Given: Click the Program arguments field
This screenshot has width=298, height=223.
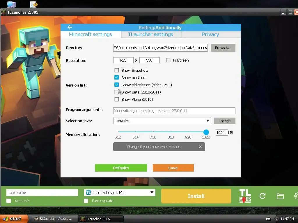Looking at the screenshot, I should [x=174, y=111].
